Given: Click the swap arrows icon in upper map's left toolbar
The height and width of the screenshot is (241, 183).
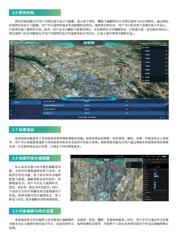Looking at the screenshot, I should (x=12, y=64).
